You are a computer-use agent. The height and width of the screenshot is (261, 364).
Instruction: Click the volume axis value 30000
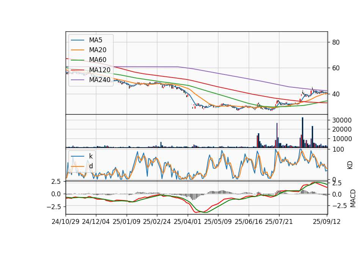coord(342,120)
